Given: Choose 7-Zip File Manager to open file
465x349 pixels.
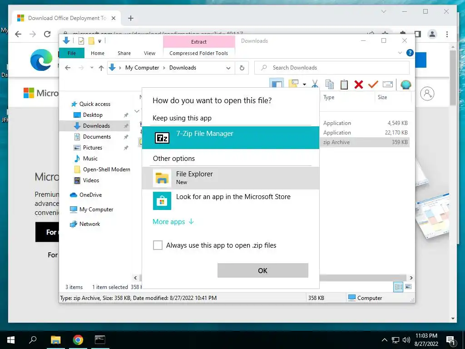Looking at the screenshot, I should click(231, 137).
